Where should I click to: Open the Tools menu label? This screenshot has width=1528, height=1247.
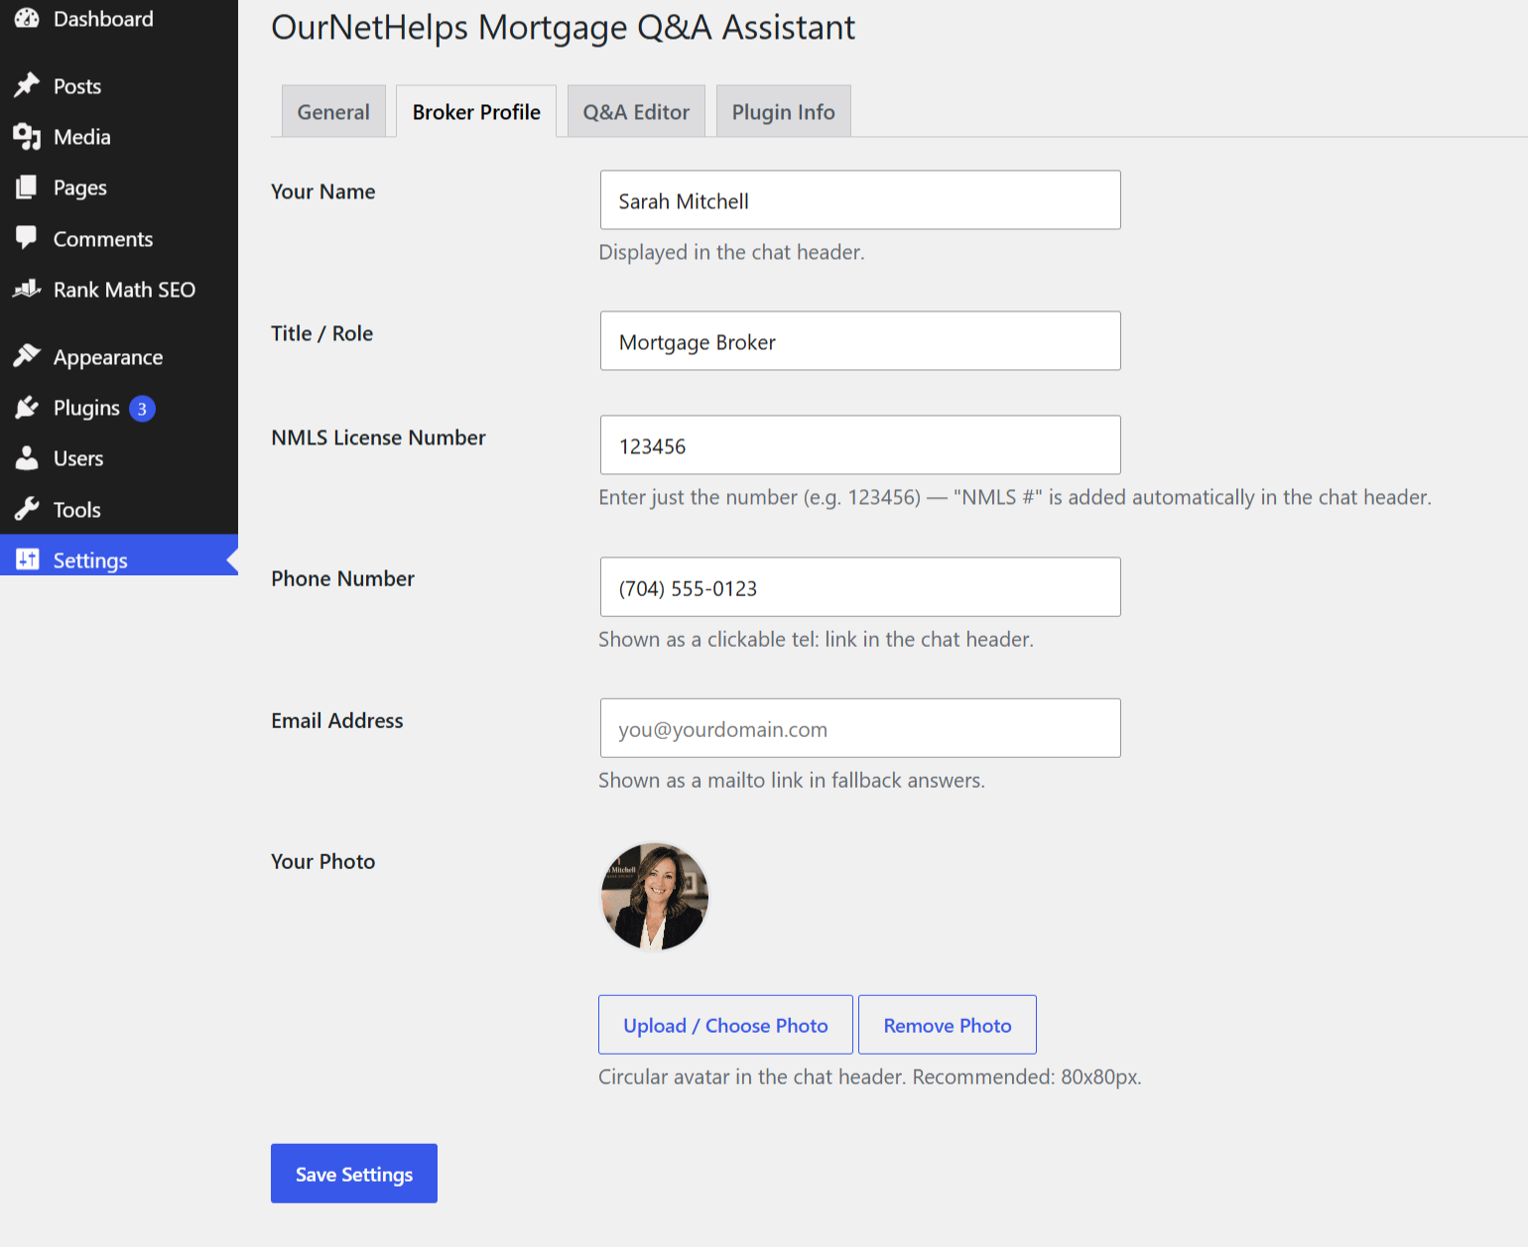tap(77, 510)
